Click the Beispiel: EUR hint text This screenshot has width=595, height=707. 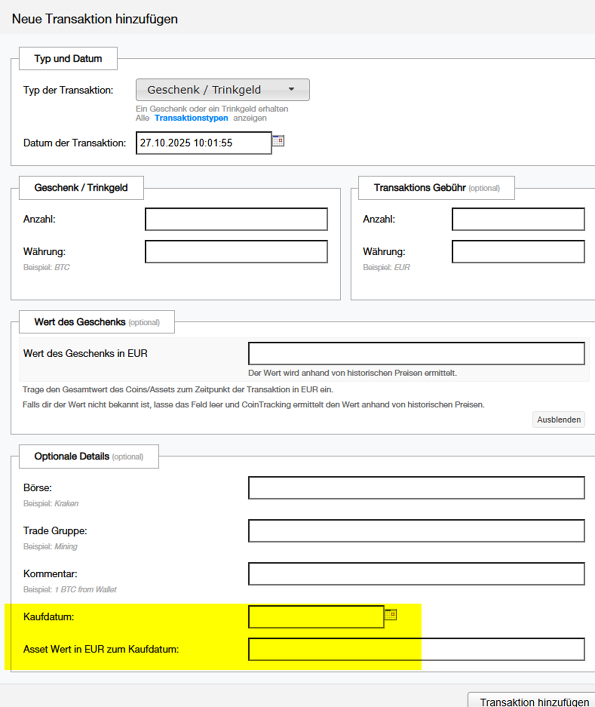point(387,267)
